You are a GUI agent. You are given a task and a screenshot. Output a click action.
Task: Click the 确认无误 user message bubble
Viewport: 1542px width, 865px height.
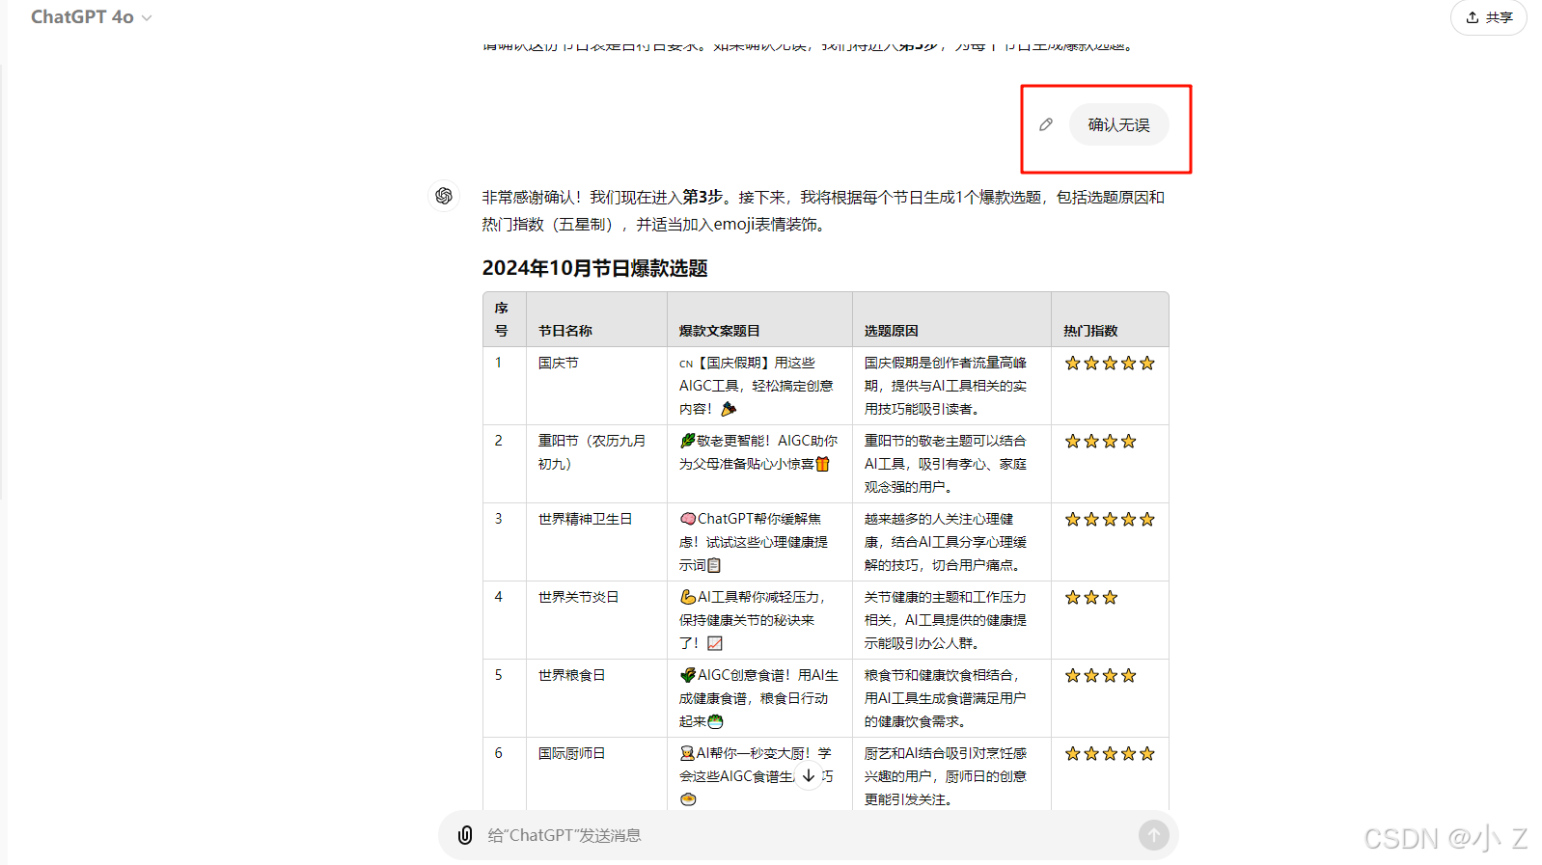[1118, 125]
